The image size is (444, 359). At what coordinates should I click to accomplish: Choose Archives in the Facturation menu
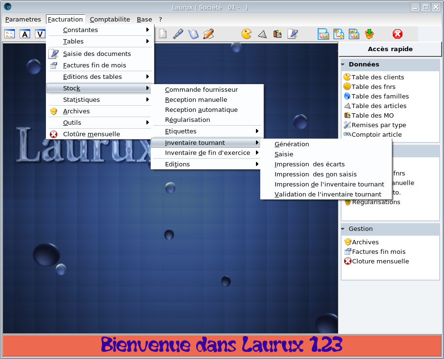coord(100,111)
